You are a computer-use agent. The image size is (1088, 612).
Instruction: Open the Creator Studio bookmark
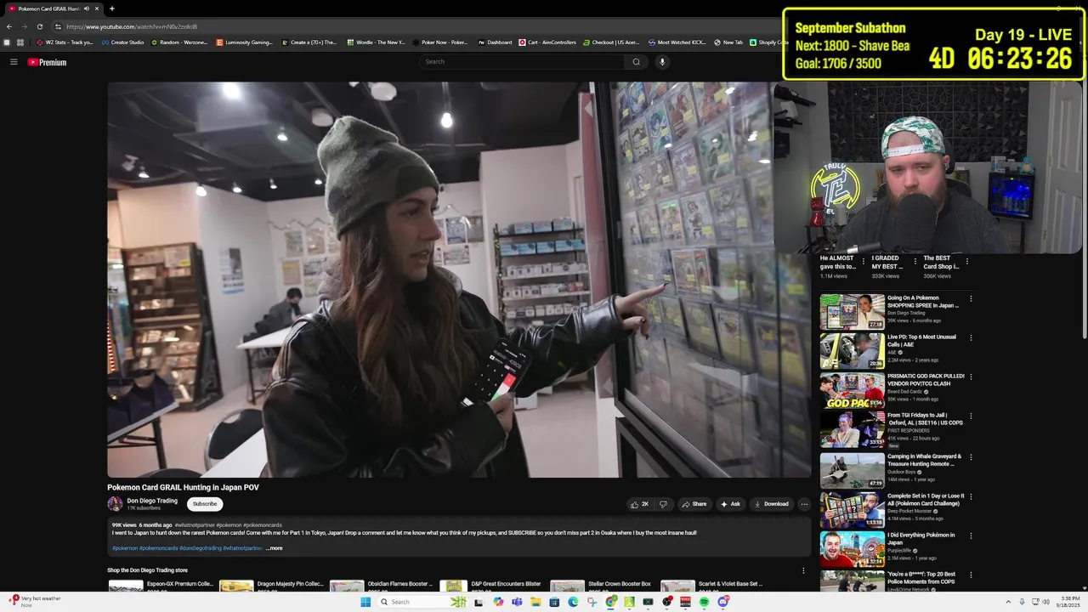point(122,42)
